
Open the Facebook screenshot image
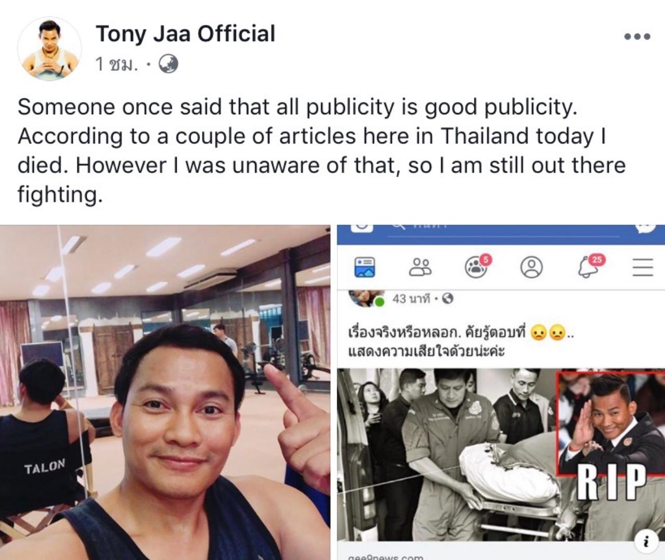(x=501, y=392)
